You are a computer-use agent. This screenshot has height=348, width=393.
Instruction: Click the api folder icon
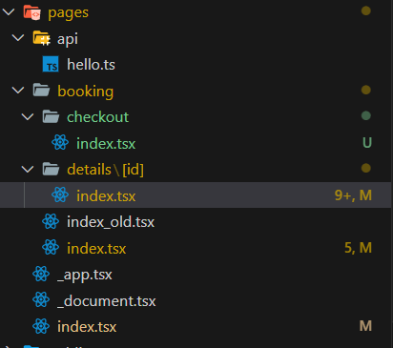coord(42,38)
